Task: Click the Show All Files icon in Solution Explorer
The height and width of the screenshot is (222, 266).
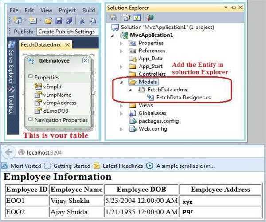Action: point(126,18)
